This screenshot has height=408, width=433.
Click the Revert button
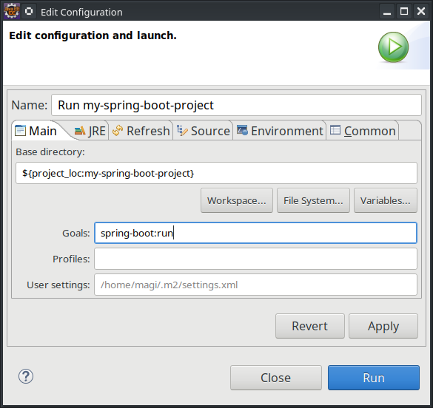pyautogui.click(x=310, y=326)
